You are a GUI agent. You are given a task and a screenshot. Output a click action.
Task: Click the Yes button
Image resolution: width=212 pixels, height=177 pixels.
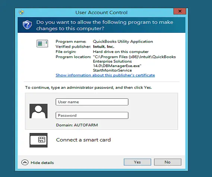(x=137, y=162)
